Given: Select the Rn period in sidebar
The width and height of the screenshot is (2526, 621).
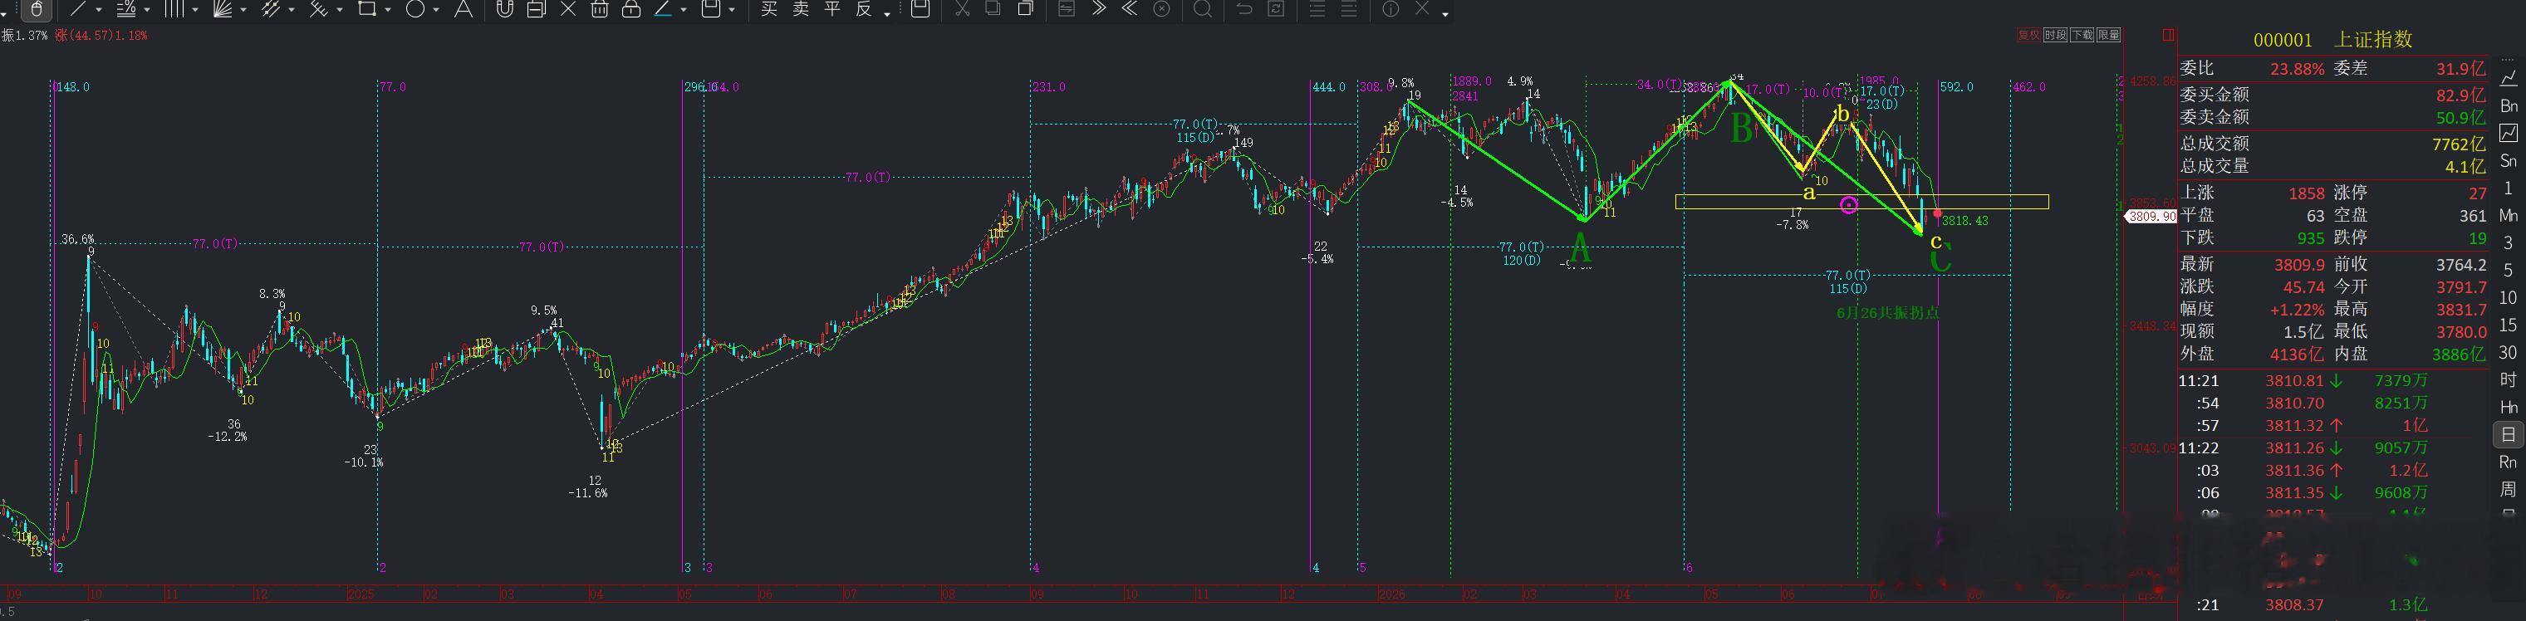Looking at the screenshot, I should pyautogui.click(x=2509, y=462).
